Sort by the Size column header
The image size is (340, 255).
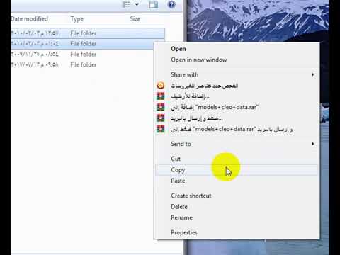coord(135,19)
